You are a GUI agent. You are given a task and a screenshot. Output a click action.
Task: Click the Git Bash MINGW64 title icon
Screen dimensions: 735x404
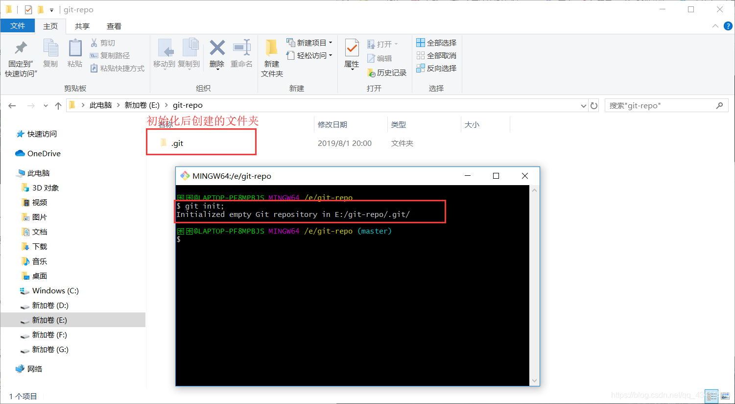coord(185,176)
